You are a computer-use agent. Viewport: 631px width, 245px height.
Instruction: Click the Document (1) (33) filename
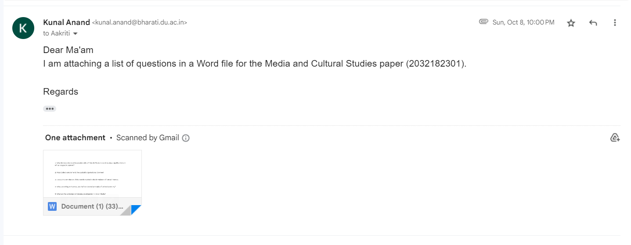click(92, 206)
